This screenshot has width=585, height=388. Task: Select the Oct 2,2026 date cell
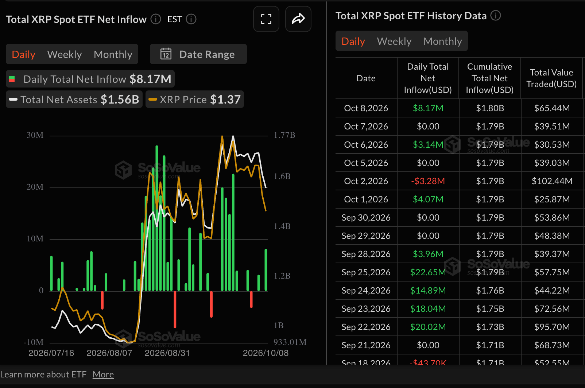366,181
